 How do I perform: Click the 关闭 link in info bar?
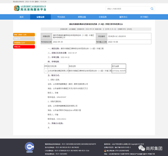(x=129, y=29)
